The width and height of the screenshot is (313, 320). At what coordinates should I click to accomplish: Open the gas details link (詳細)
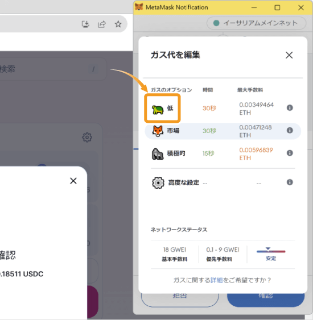click(217, 280)
